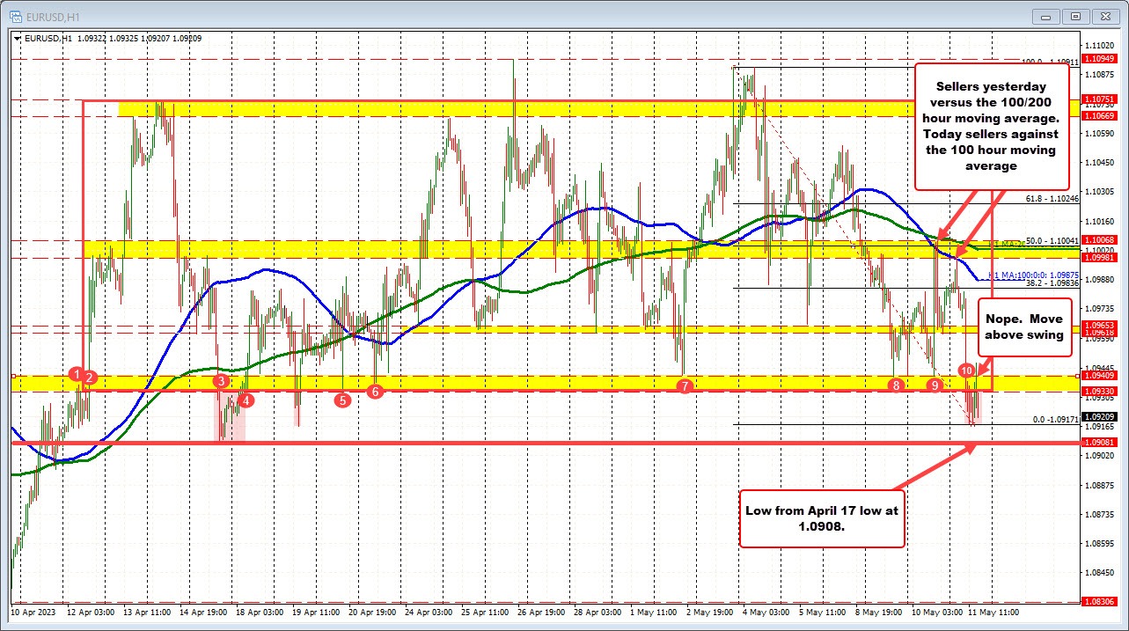This screenshot has height=631, width=1129.
Task: Click numbered marker 1 on the chart
Action: [x=78, y=374]
